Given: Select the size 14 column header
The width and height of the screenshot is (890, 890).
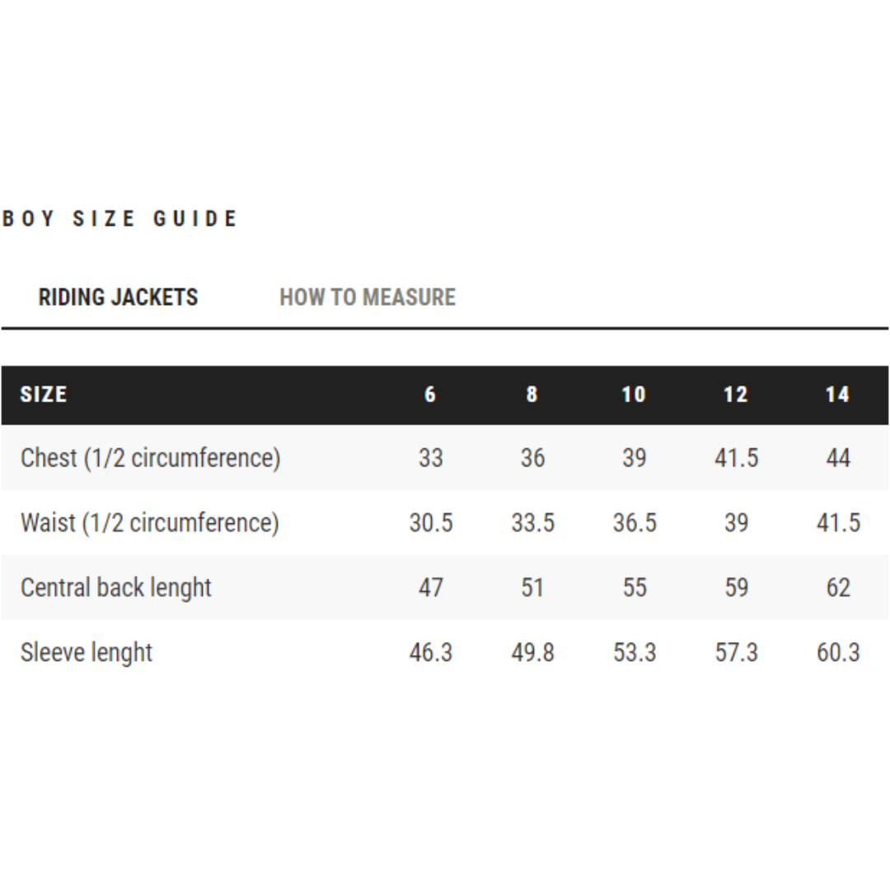Looking at the screenshot, I should (837, 395).
